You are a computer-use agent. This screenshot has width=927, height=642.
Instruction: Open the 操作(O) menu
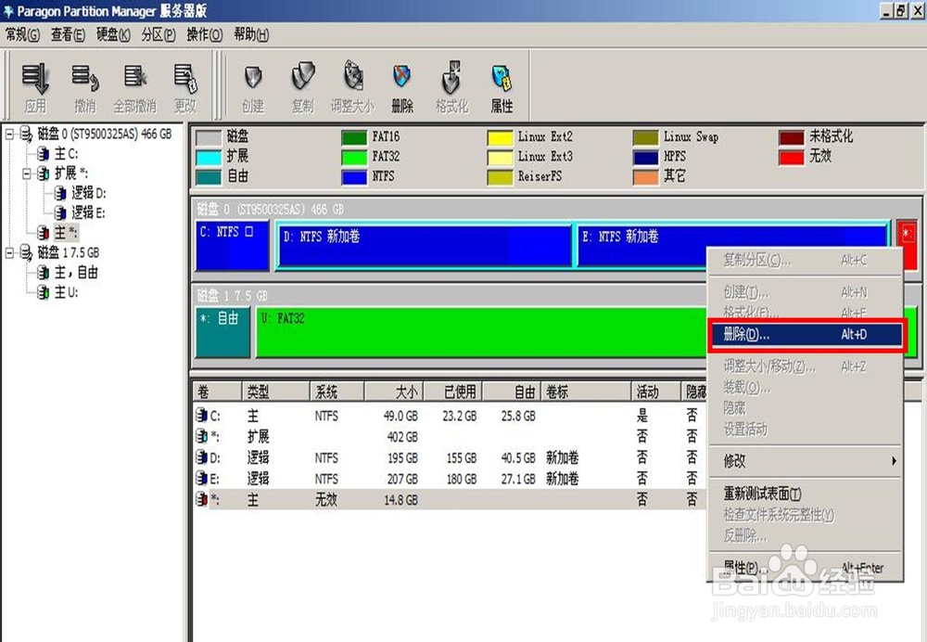click(x=205, y=35)
